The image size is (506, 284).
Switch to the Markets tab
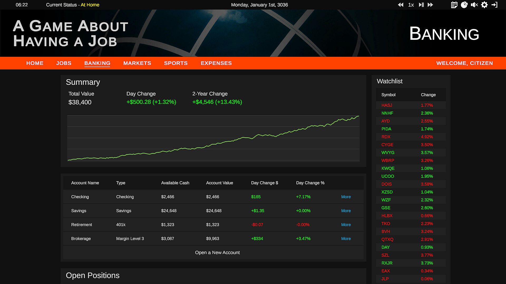(x=137, y=63)
